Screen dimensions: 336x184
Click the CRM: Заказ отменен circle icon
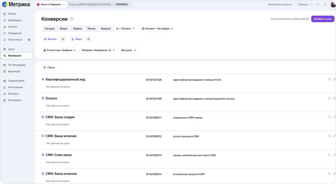(x=43, y=174)
